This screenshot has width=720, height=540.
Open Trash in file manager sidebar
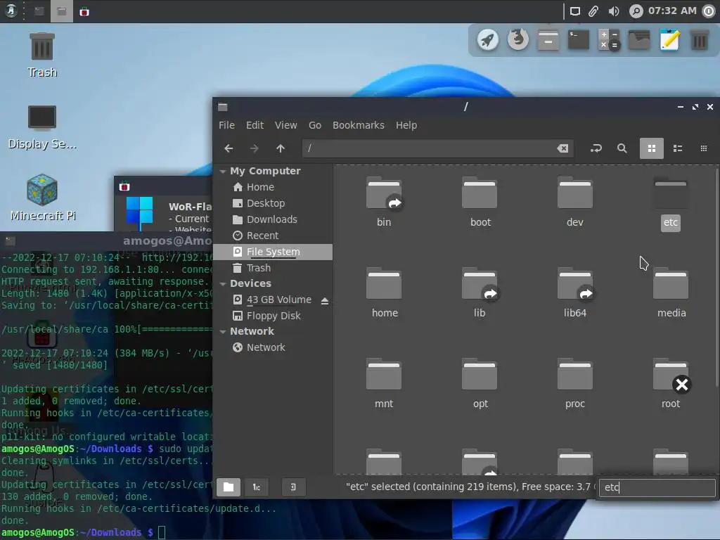273,268
